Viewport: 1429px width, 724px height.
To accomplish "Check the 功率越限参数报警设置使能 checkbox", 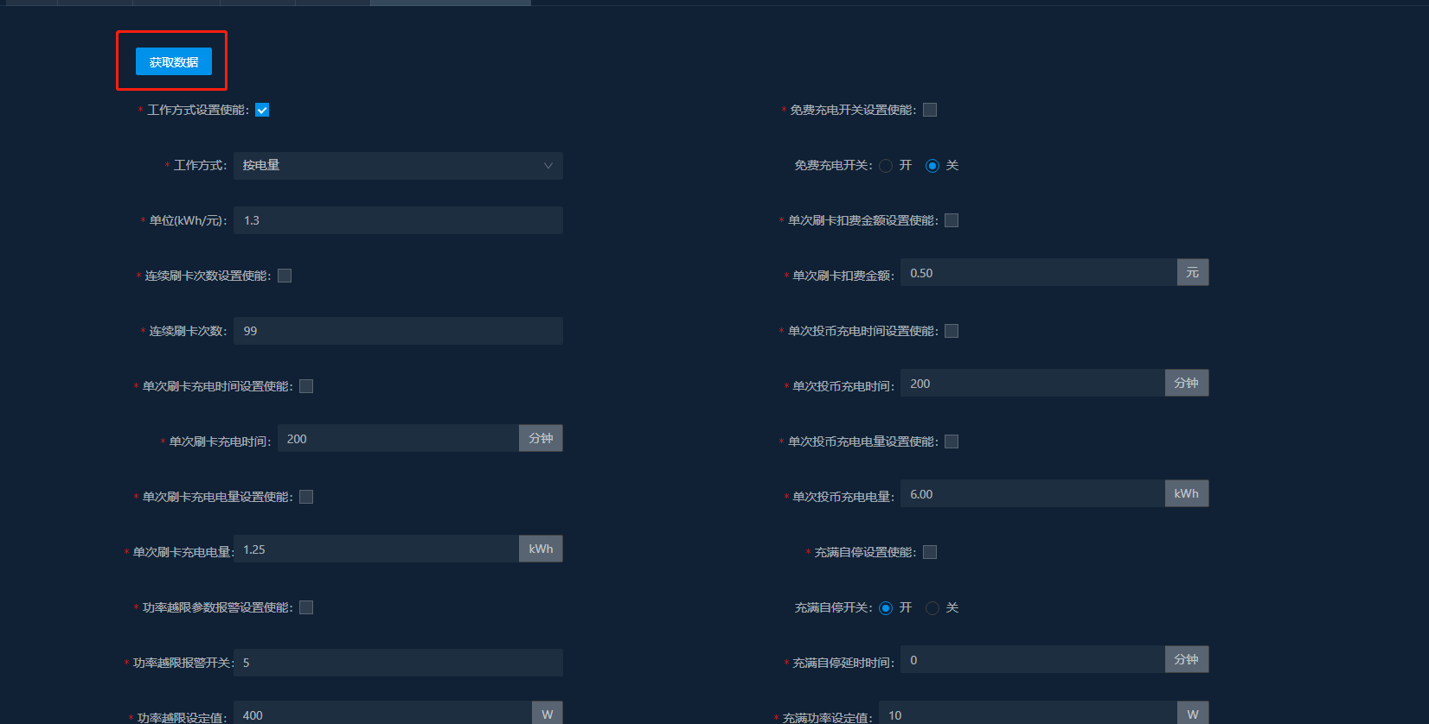I will coord(306,607).
